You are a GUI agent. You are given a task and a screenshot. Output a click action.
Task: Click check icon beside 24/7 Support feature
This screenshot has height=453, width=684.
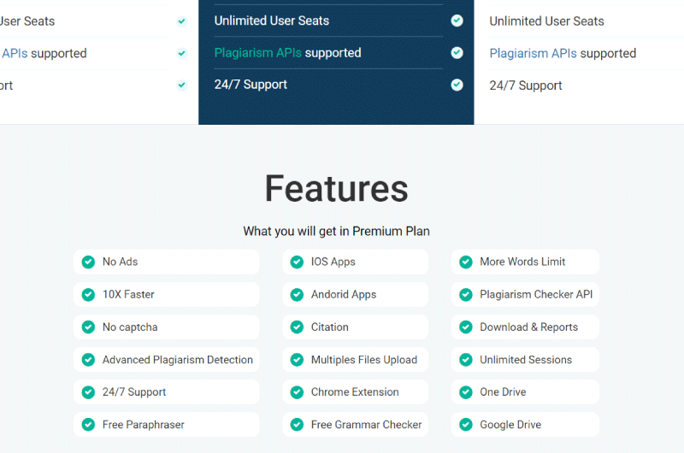pyautogui.click(x=89, y=392)
